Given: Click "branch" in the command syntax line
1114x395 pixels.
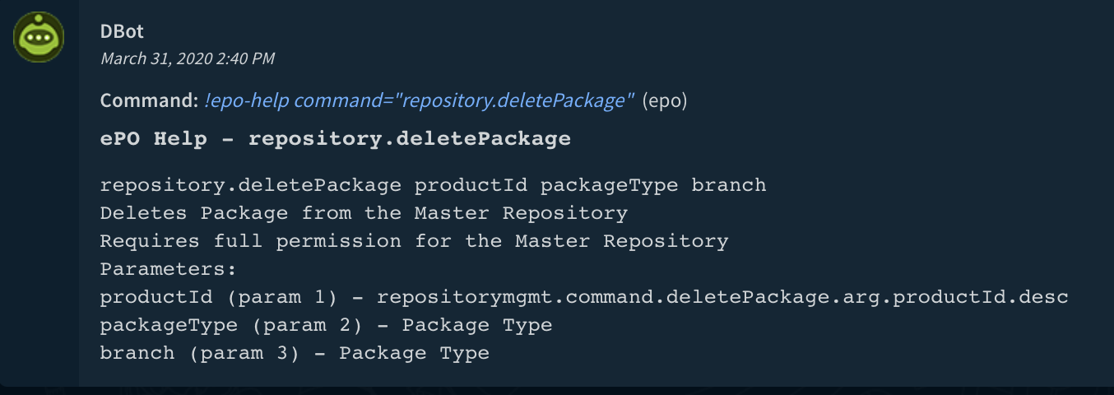Looking at the screenshot, I should pos(728,184).
